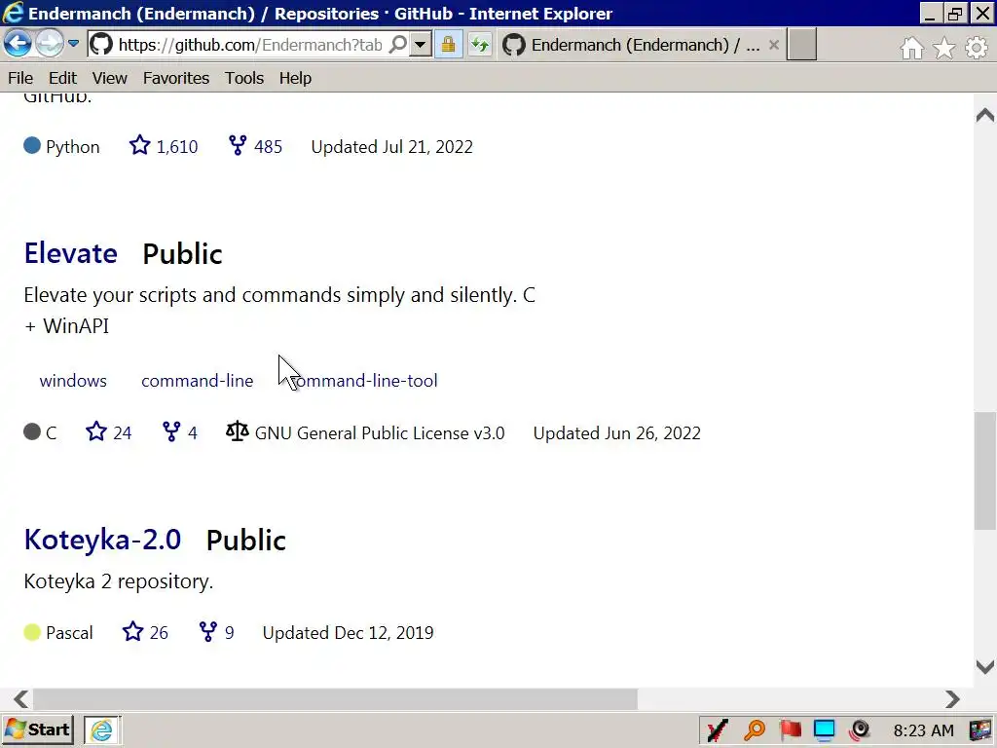The height and width of the screenshot is (748, 997).
Task: Click the vertical scrollbar down arrow
Action: coord(985,666)
